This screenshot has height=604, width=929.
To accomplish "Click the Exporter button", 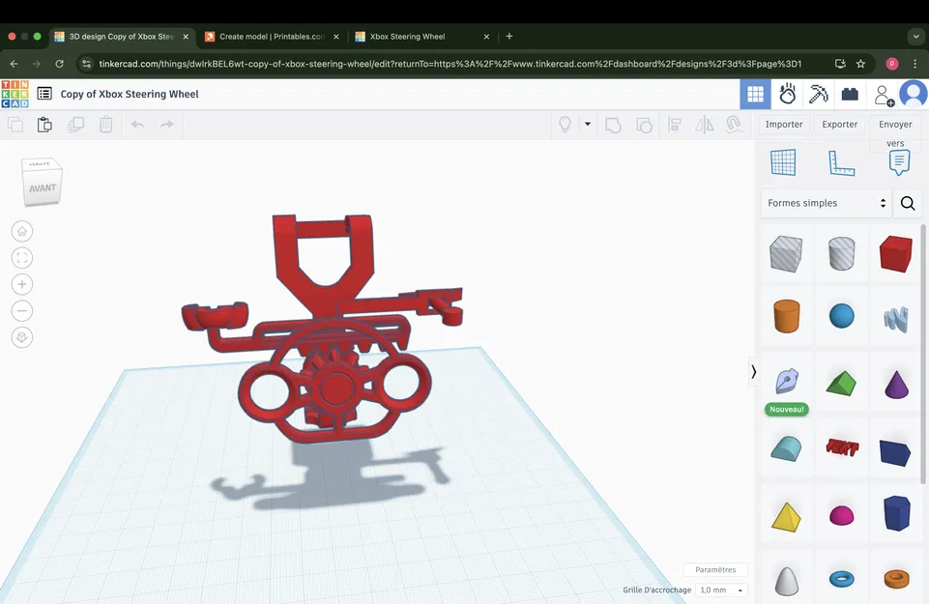I will click(839, 124).
